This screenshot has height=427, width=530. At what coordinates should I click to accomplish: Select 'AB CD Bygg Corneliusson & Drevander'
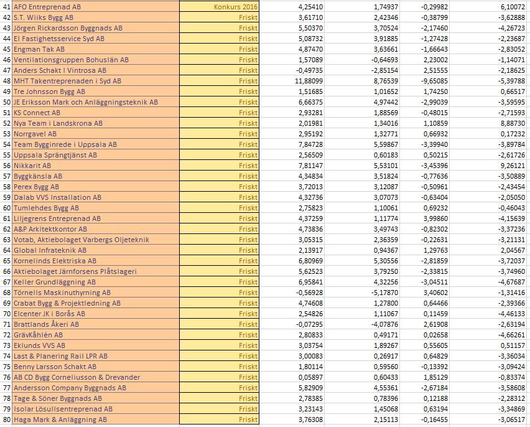coord(96,377)
